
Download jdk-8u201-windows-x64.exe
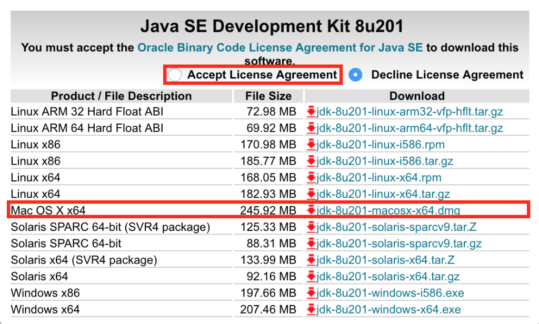(x=388, y=310)
